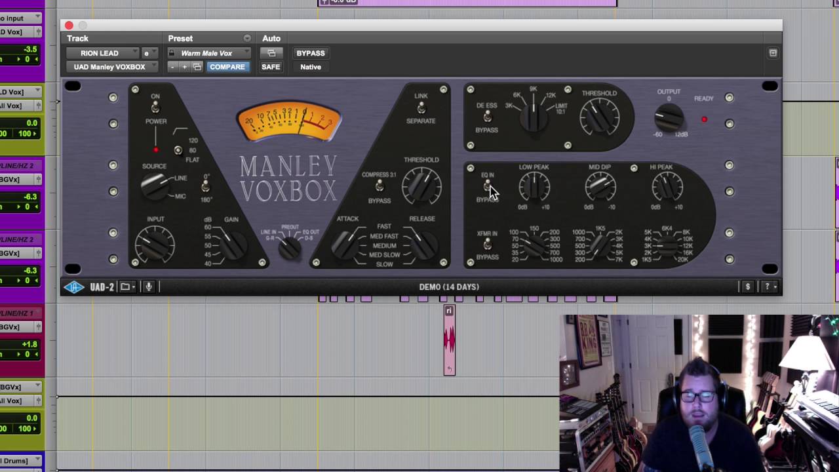Viewport: 839px width, 472px height.
Task: Click the microphone icon in UAD toolbar
Action: [149, 286]
